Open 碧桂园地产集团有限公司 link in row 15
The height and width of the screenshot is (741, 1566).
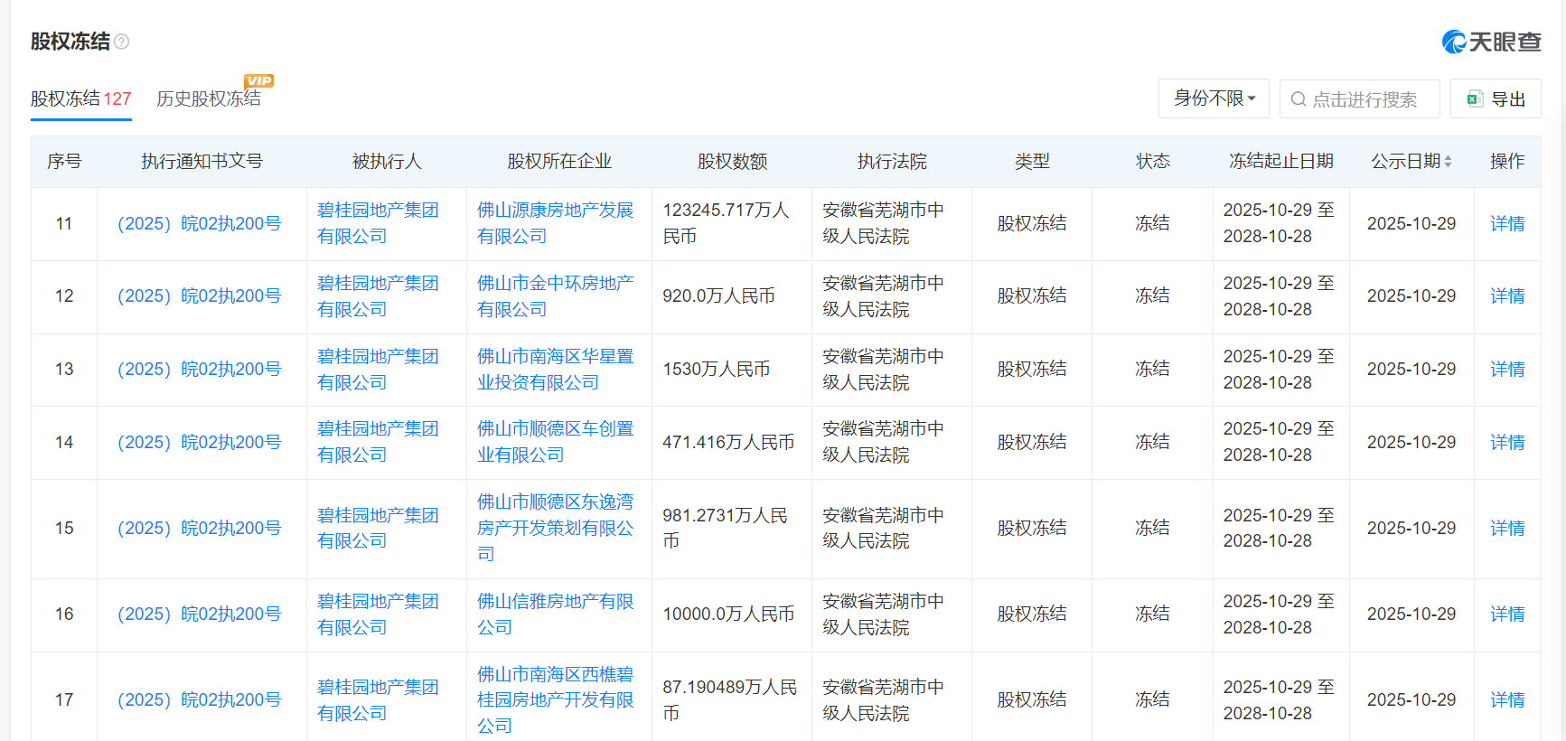378,529
